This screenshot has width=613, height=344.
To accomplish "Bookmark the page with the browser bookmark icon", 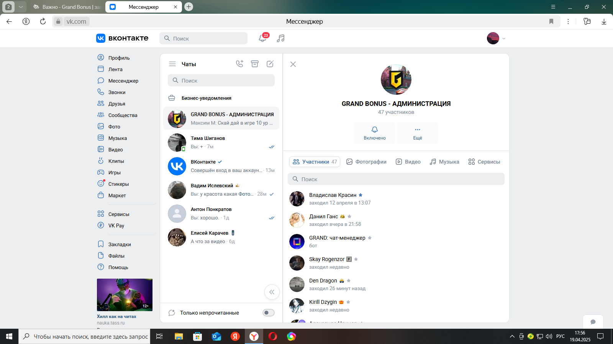I will tap(551, 21).
